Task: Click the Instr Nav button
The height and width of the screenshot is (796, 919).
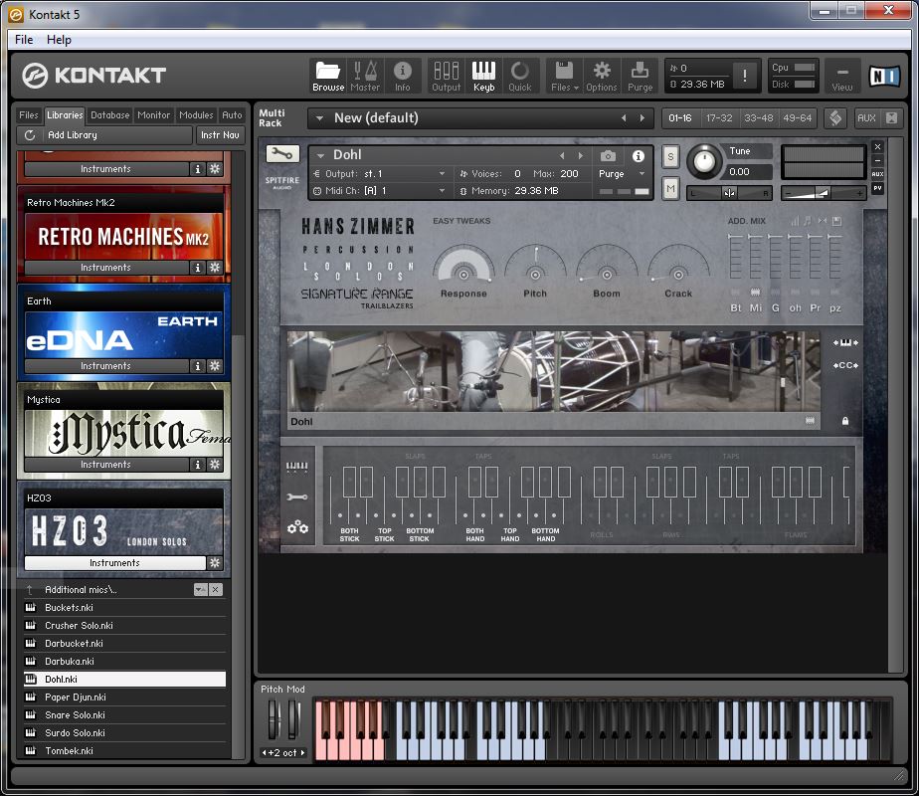Action: tap(220, 135)
